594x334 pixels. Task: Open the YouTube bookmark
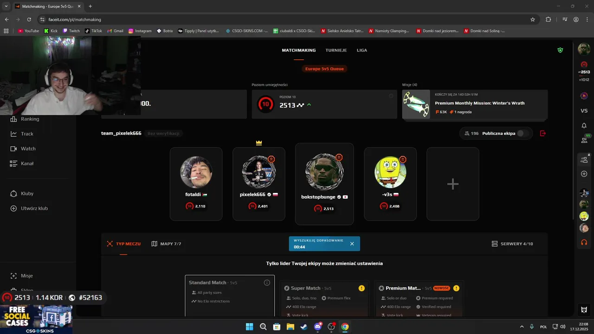coord(28,31)
